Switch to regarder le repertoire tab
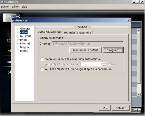145x116 pixels. (x=78, y=32)
